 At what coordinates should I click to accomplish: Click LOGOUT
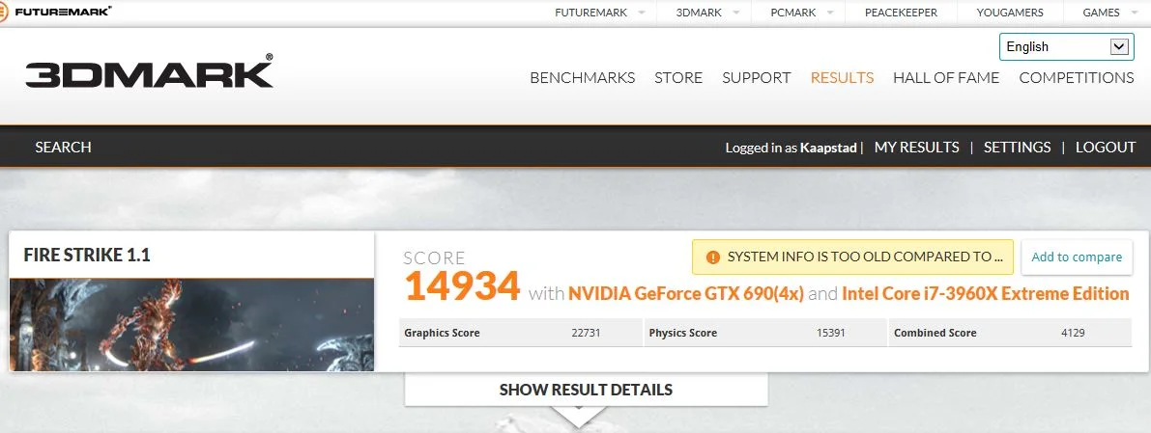(1106, 148)
